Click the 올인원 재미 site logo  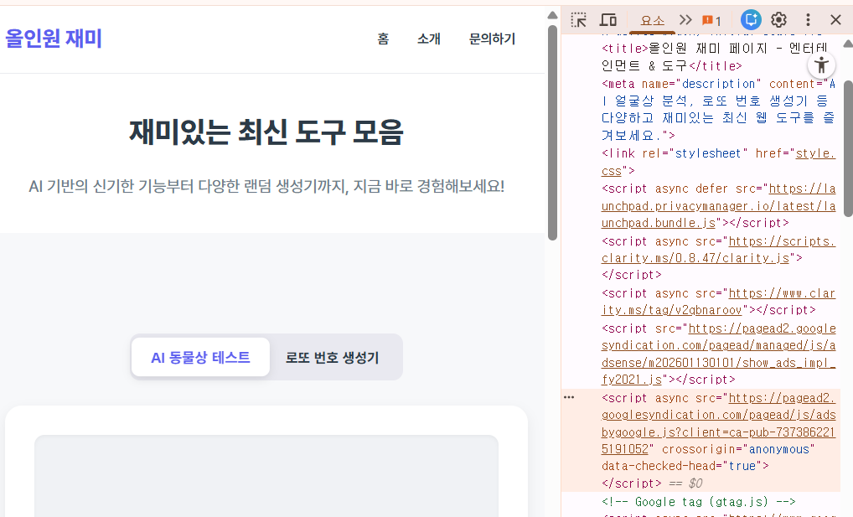pyautogui.click(x=54, y=39)
